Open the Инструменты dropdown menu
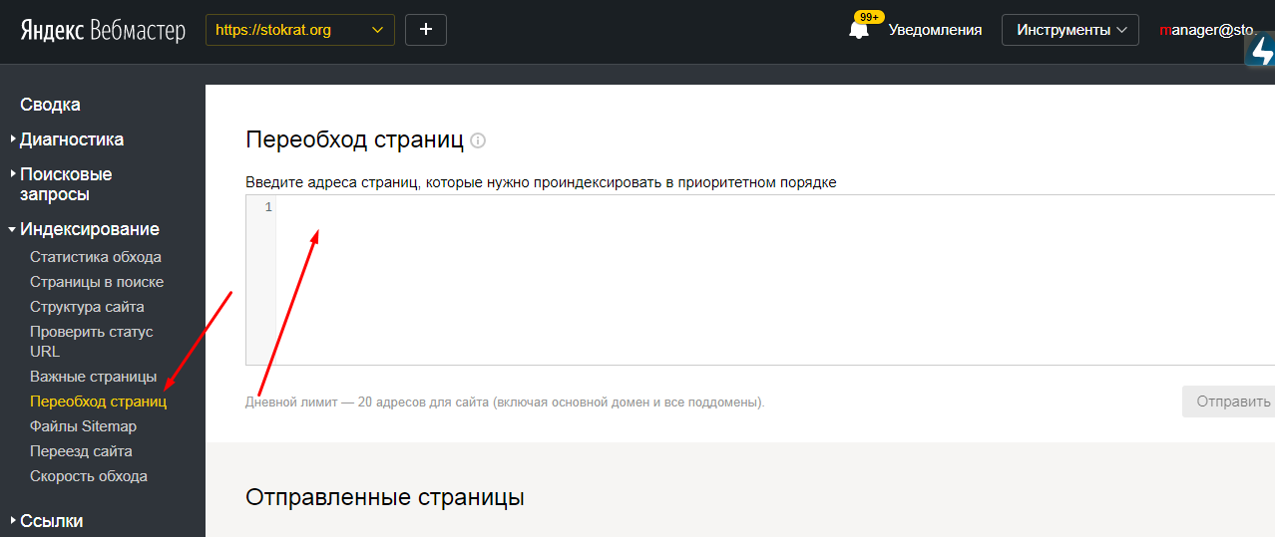Viewport: 1275px width, 537px height. (1069, 30)
